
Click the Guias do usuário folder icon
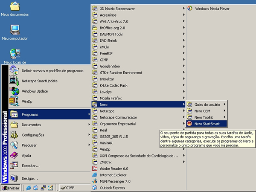189,105
